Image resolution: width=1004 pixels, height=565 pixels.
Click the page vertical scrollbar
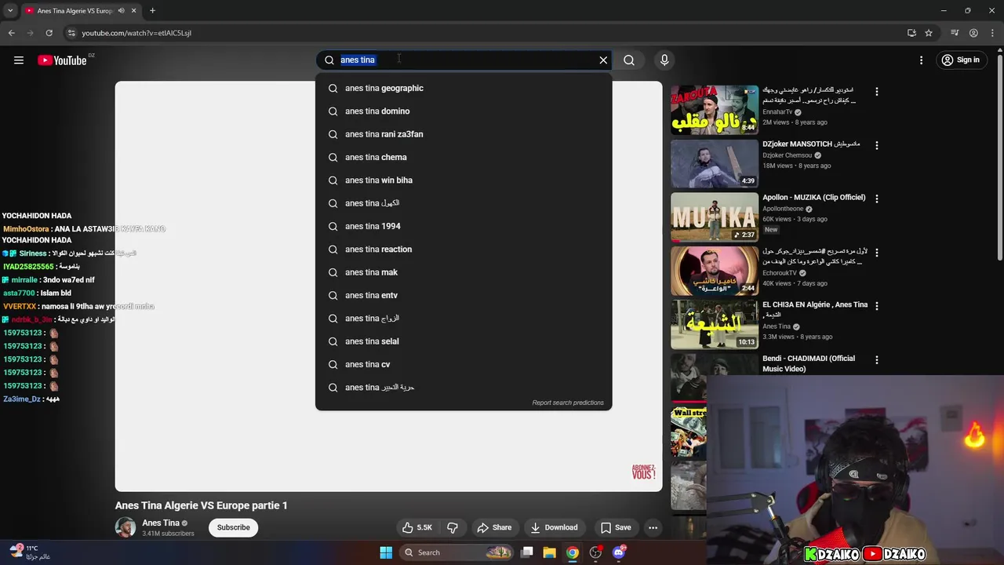[x=1000, y=157]
